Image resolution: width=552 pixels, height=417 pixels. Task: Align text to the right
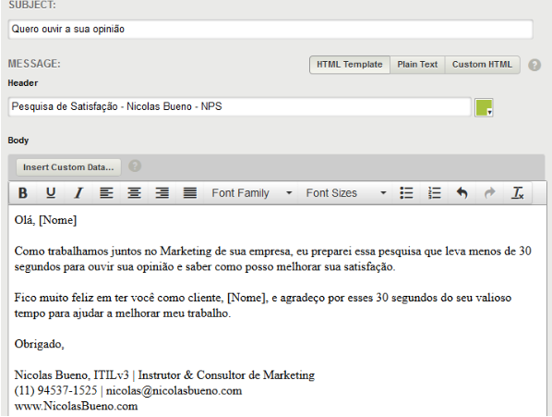pos(162,193)
